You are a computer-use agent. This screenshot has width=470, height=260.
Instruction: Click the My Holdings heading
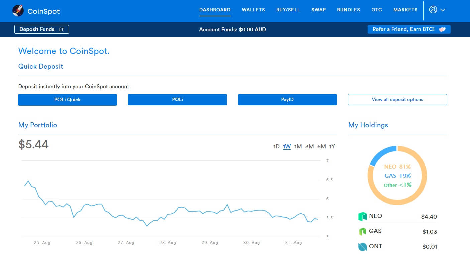(x=368, y=125)
